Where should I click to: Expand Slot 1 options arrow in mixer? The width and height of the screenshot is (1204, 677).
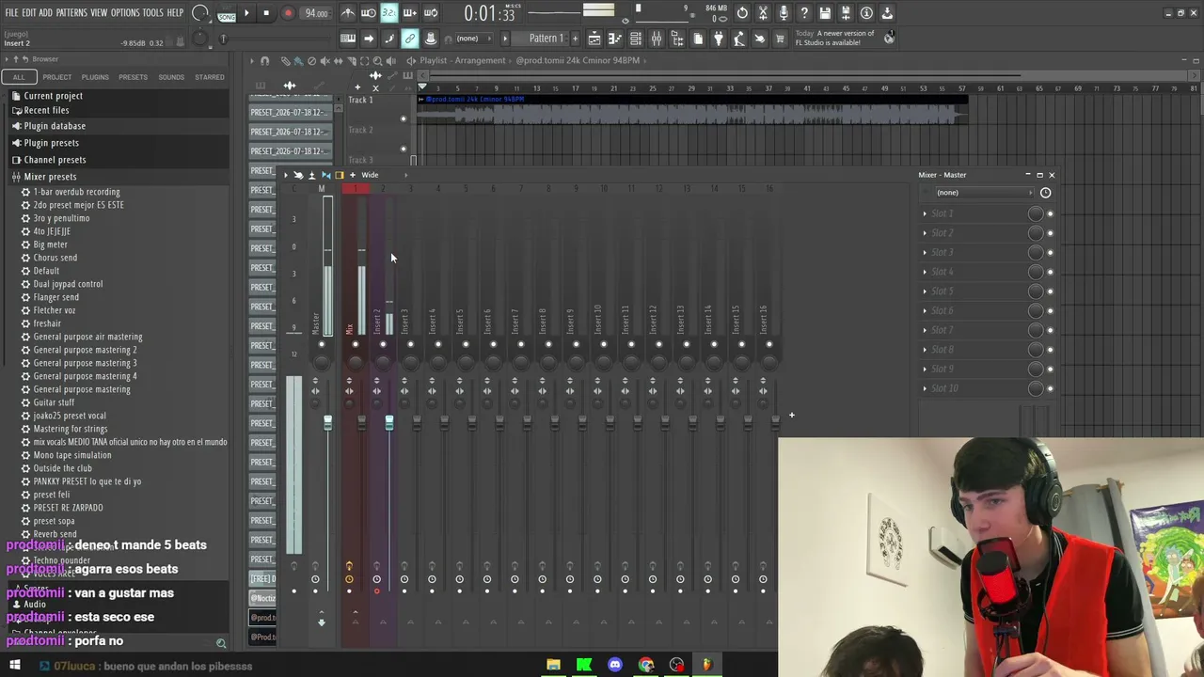click(x=925, y=213)
